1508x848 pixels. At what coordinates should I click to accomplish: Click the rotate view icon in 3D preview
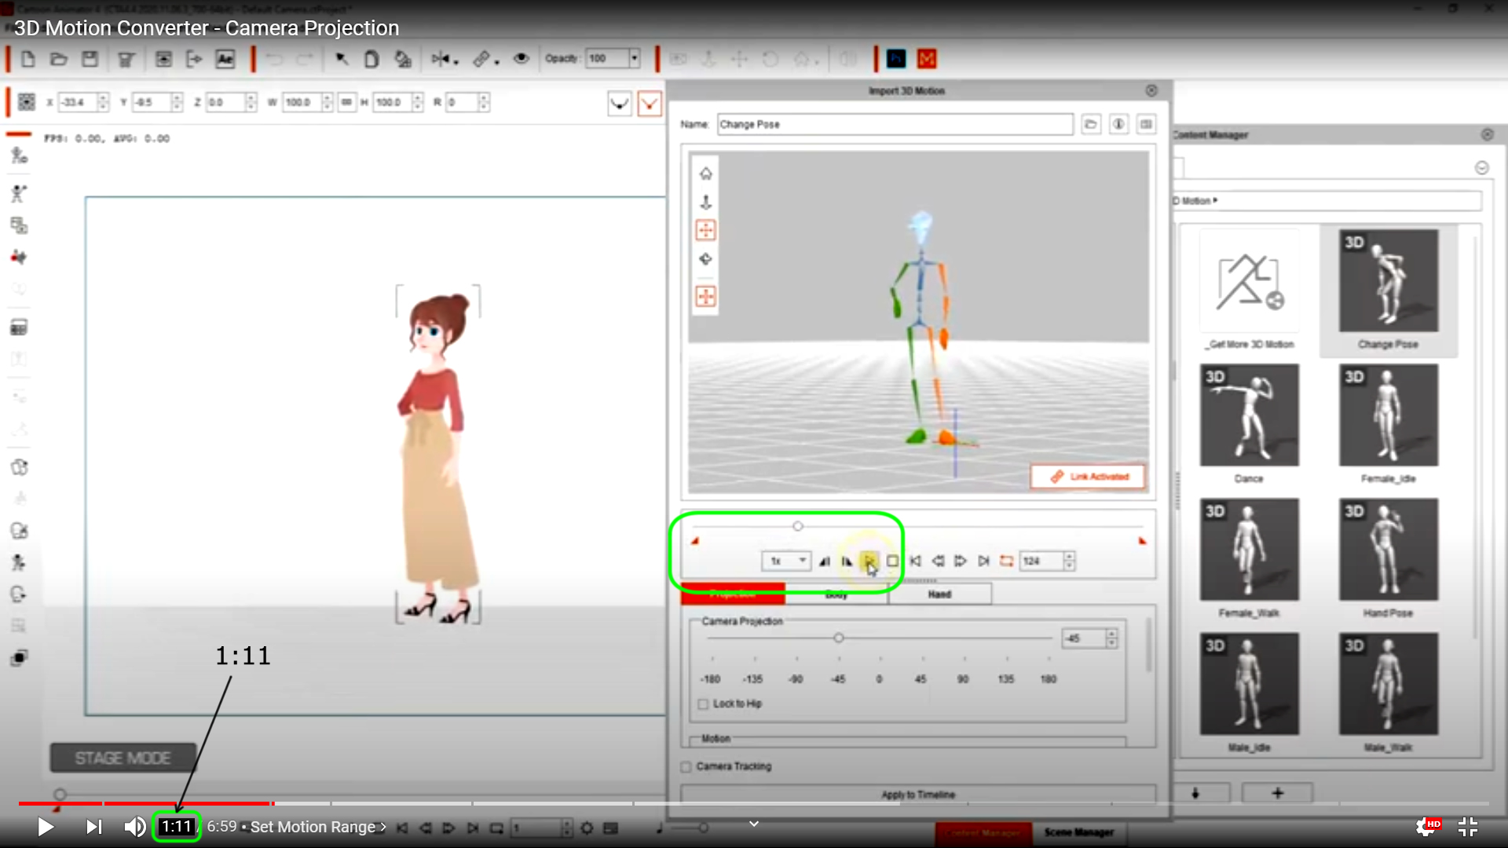(x=705, y=259)
